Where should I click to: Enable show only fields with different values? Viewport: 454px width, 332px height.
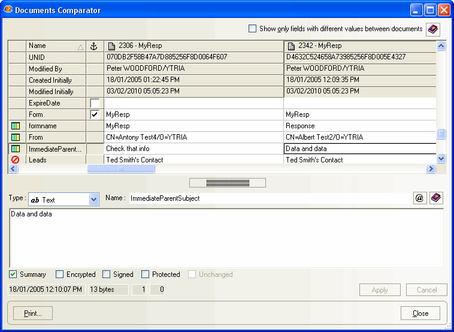coord(253,29)
